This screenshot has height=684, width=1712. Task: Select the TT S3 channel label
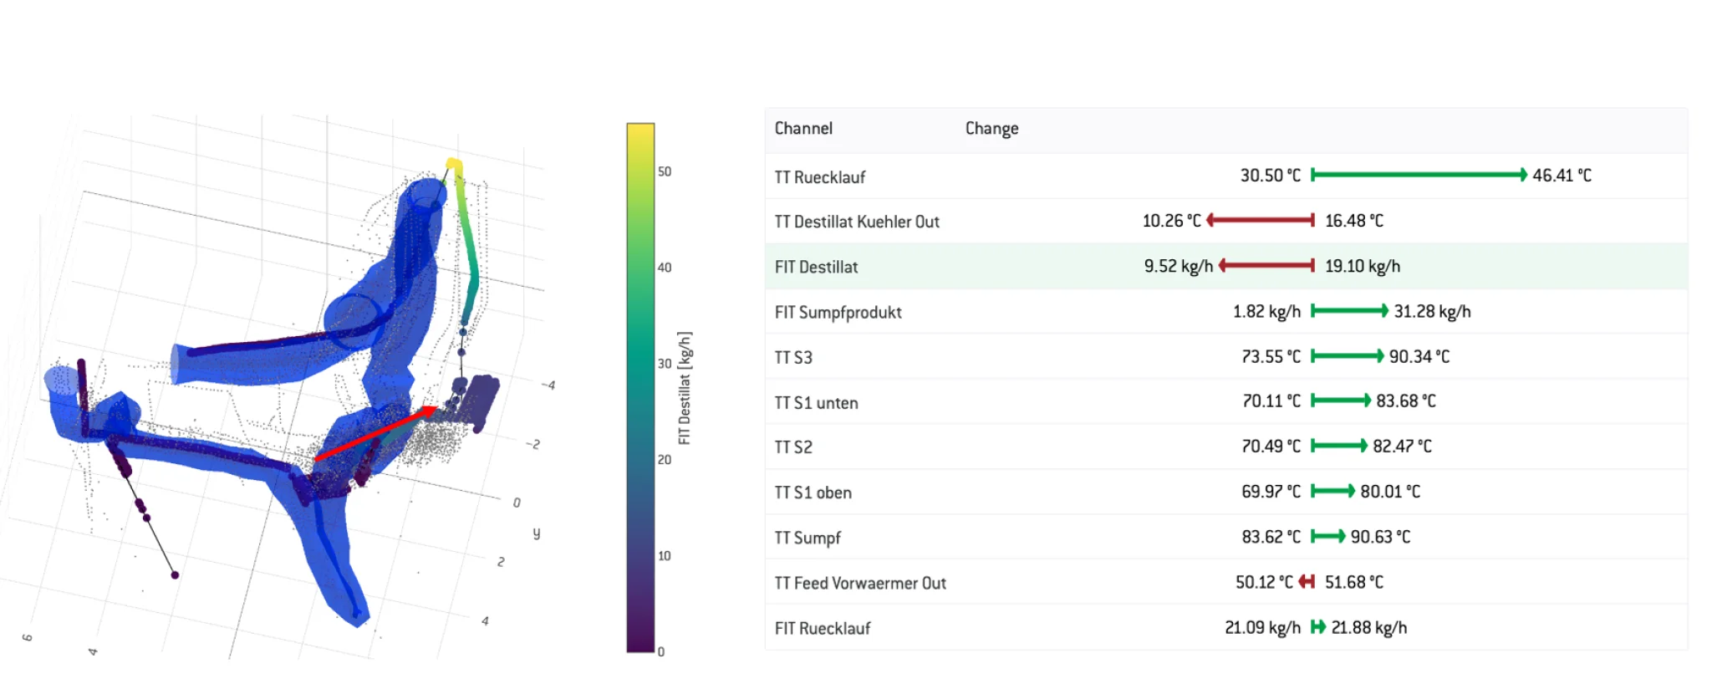tap(793, 357)
